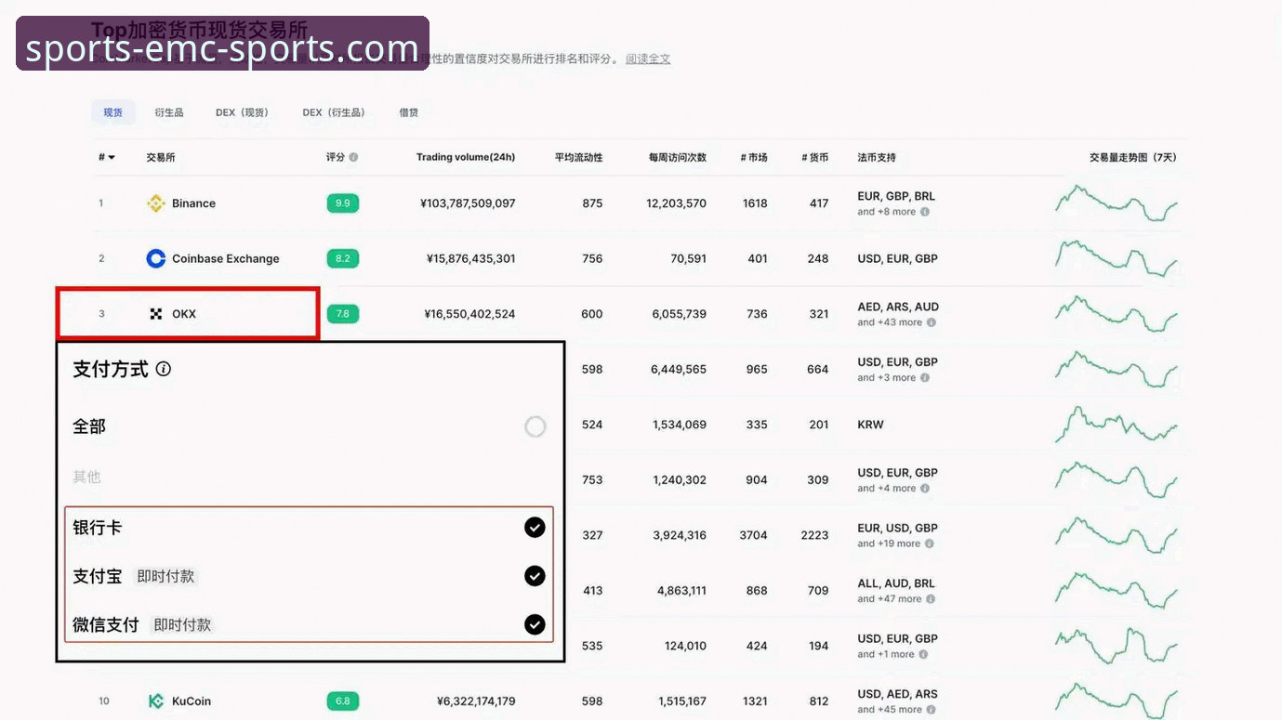1282x720 pixels.
Task: Sort by 平均流动性 column header
Action: point(579,158)
